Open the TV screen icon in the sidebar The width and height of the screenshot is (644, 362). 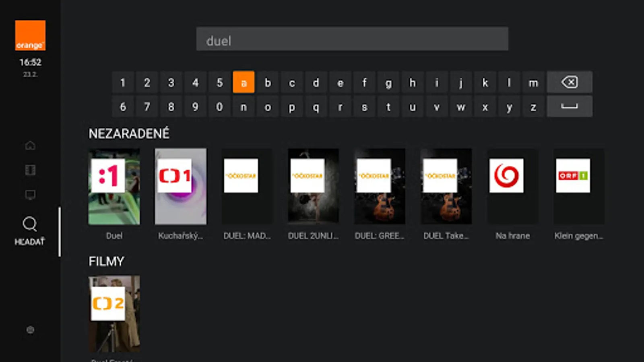pos(30,195)
